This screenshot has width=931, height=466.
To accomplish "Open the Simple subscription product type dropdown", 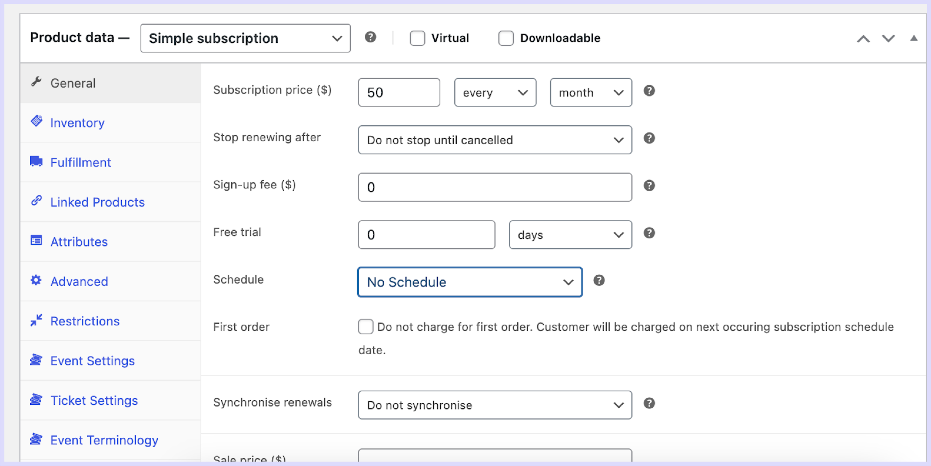I will [245, 38].
